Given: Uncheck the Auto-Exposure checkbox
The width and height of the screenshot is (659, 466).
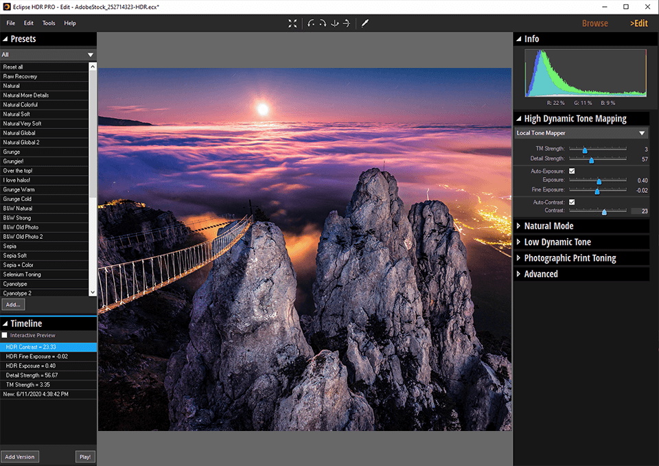Looking at the screenshot, I should coord(572,171).
